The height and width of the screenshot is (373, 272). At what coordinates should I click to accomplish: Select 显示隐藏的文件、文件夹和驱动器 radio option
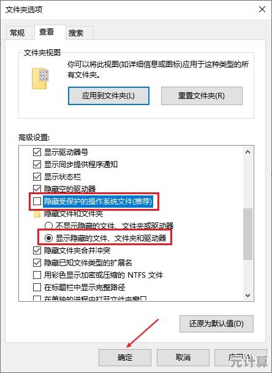[48, 238]
